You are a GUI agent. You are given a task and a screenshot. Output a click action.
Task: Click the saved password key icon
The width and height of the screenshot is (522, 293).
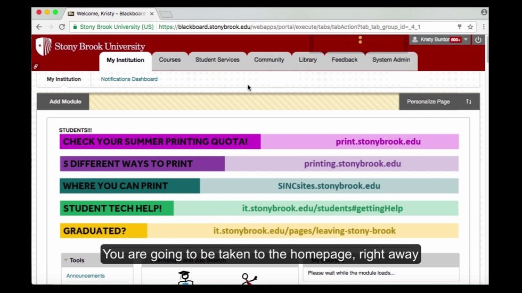click(x=460, y=27)
